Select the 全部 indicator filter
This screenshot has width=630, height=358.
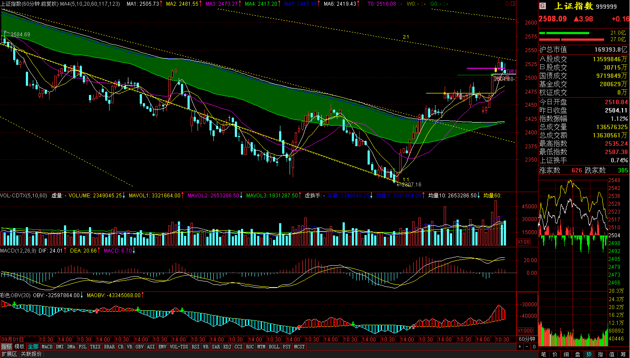click(33, 347)
